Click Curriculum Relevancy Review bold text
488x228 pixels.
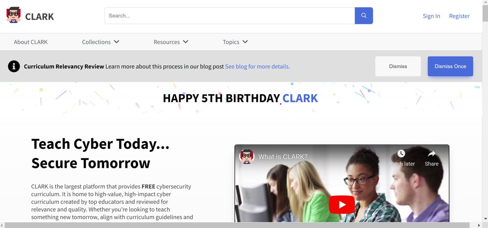[64, 66]
